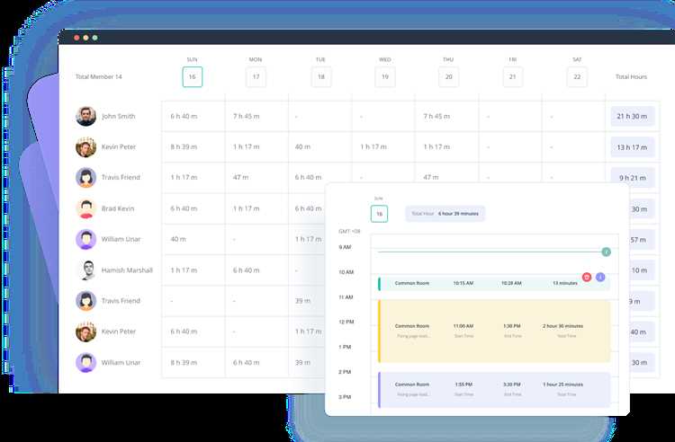Click John Smith's avatar photo
This screenshot has height=442, width=675.
[86, 116]
